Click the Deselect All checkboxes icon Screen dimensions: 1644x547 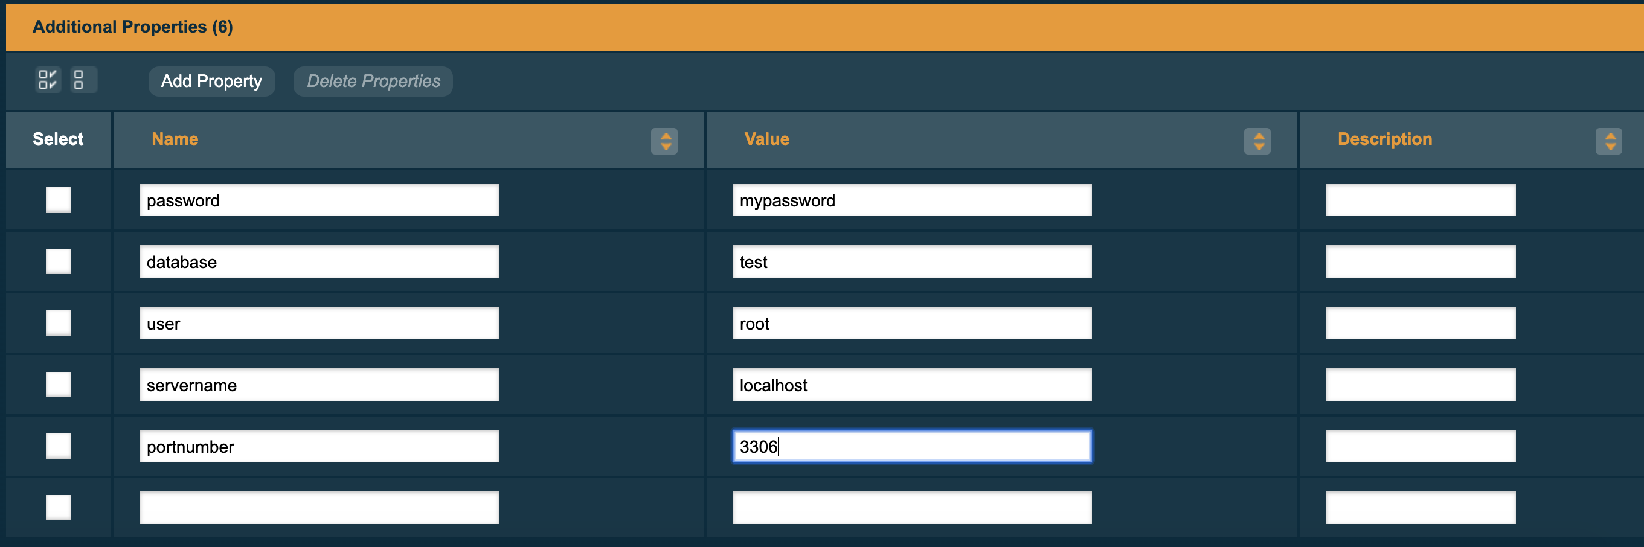coord(79,80)
